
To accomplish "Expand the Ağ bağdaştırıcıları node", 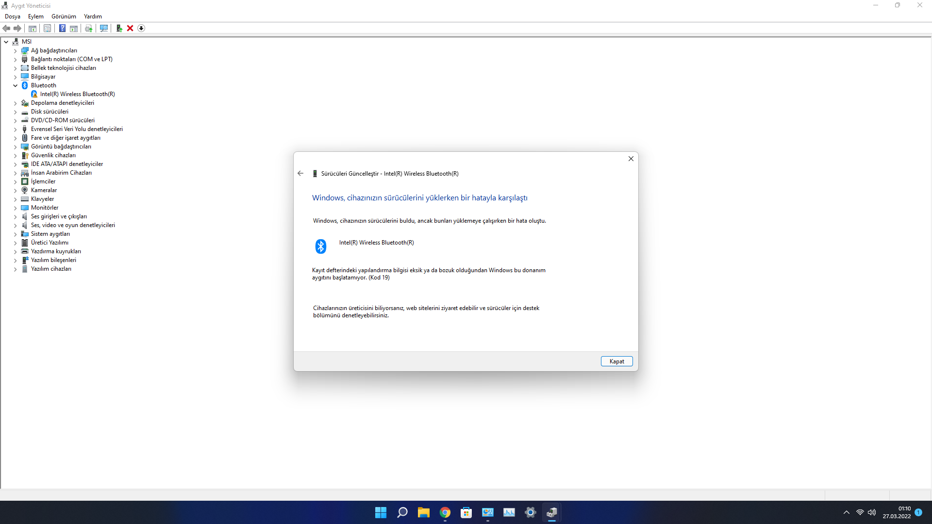I will click(15, 50).
